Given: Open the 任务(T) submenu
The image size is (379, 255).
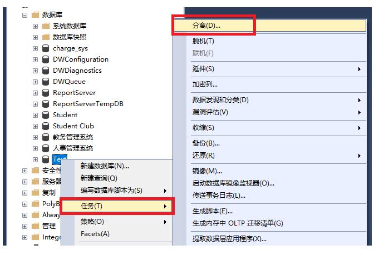Looking at the screenshot, I should click(117, 206).
